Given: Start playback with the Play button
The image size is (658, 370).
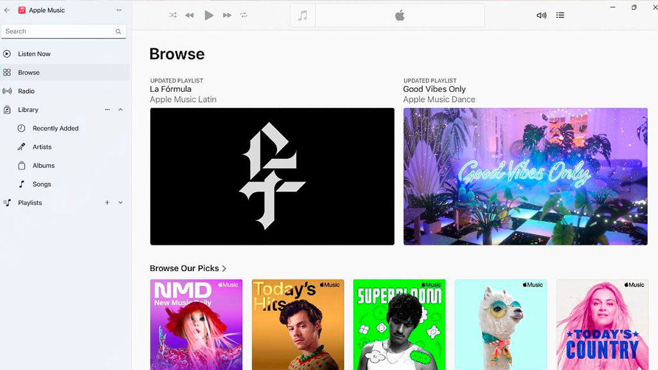Looking at the screenshot, I should 209,15.
